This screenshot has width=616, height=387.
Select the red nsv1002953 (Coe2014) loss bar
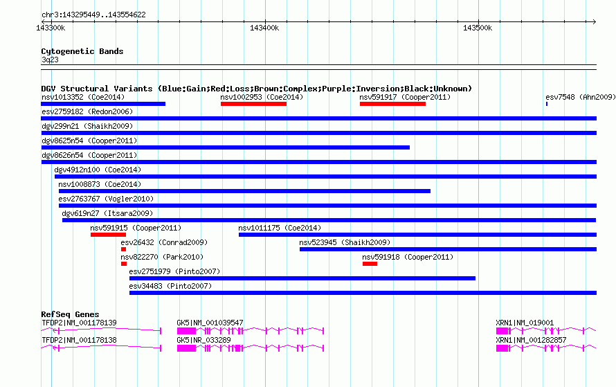pyautogui.click(x=253, y=104)
